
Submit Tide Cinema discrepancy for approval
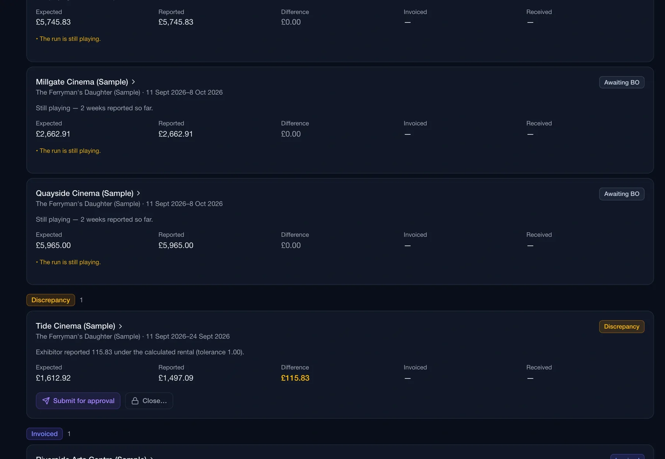(78, 401)
